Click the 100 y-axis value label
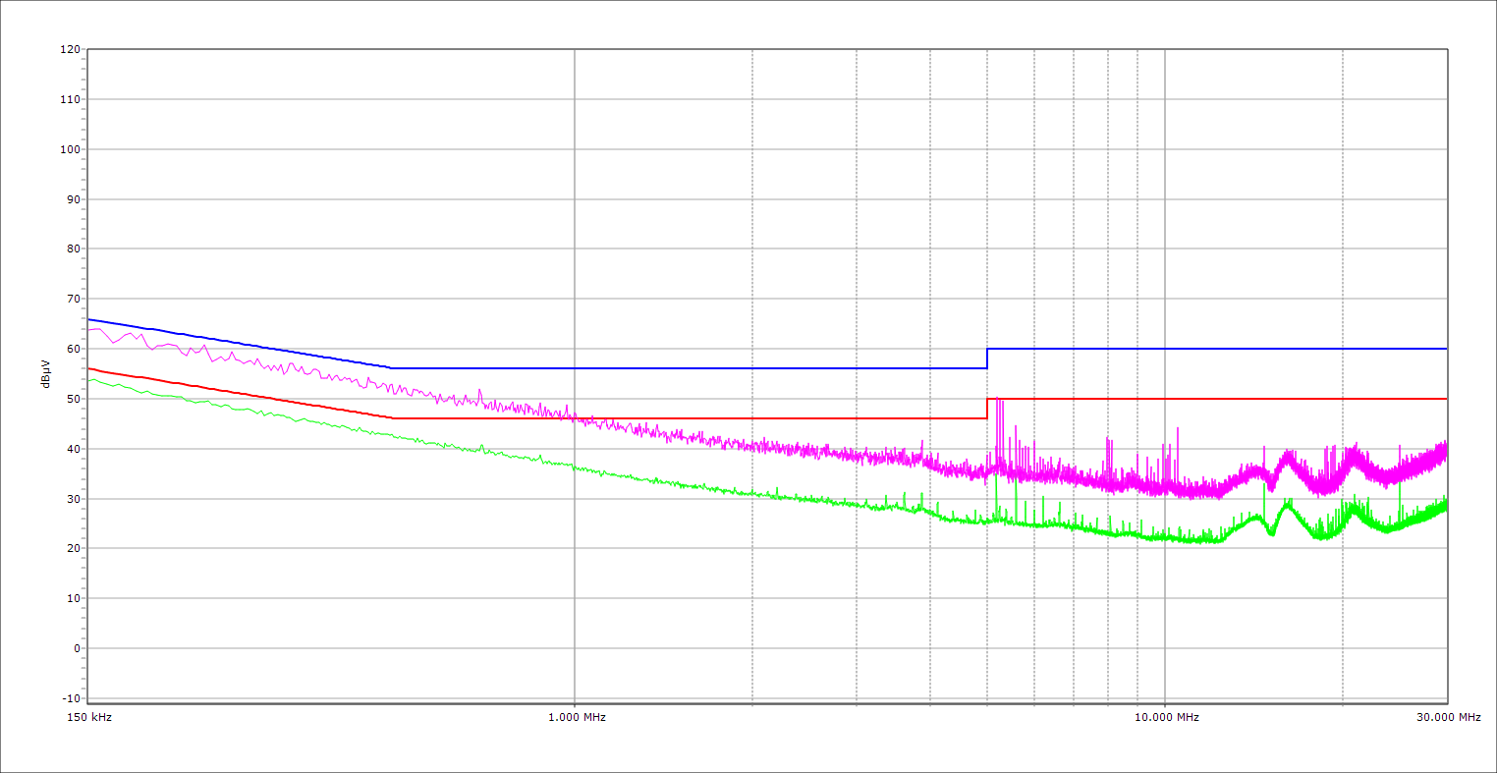Screen dimensions: 1497x773 [x=70, y=149]
